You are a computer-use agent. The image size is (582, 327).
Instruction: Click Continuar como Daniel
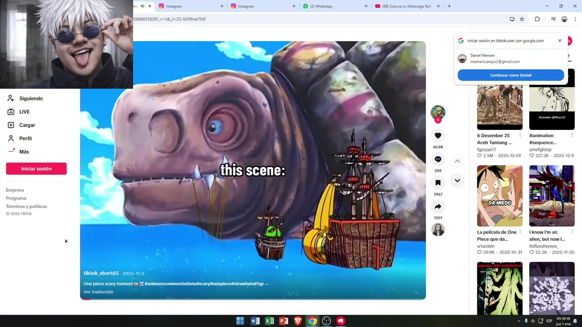coord(511,75)
